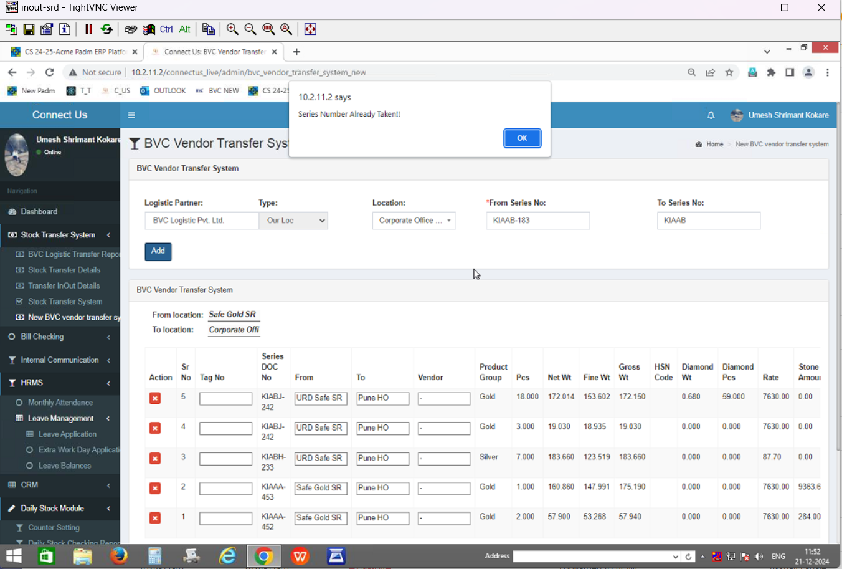Reload the Chrome page

click(x=50, y=72)
